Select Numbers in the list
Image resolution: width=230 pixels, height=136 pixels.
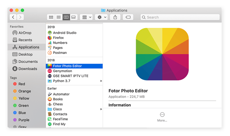click(74, 43)
